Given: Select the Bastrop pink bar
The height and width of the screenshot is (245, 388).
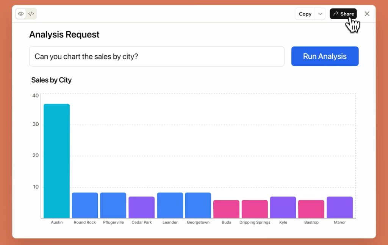Looking at the screenshot, I should tap(311, 209).
